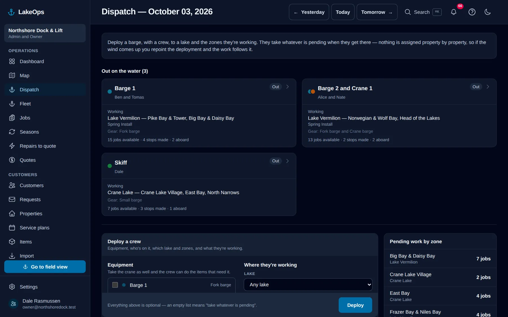Open Requests in the sidebar
Image resolution: width=508 pixels, height=317 pixels.
pos(45,199)
